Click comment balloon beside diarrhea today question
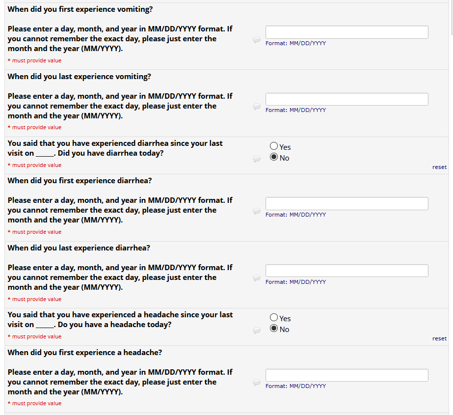The image size is (453, 415). coord(257,159)
